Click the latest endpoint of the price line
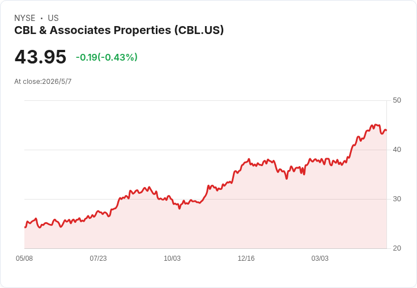Image resolution: width=417 pixels, height=288 pixels. pyautogui.click(x=386, y=130)
